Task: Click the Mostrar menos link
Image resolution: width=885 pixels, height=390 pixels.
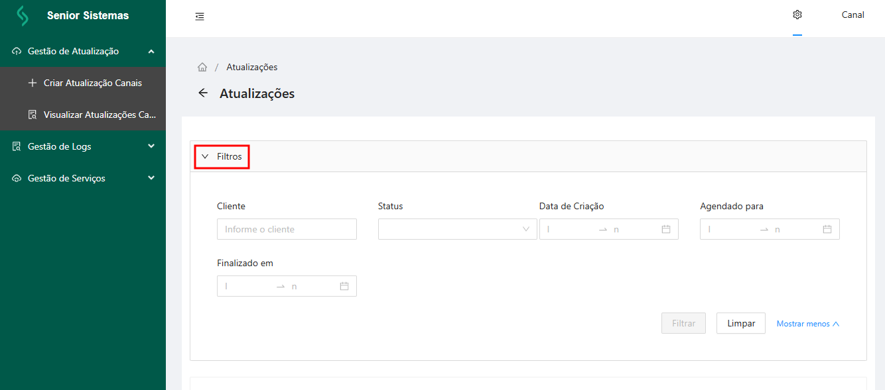Action: coord(807,324)
